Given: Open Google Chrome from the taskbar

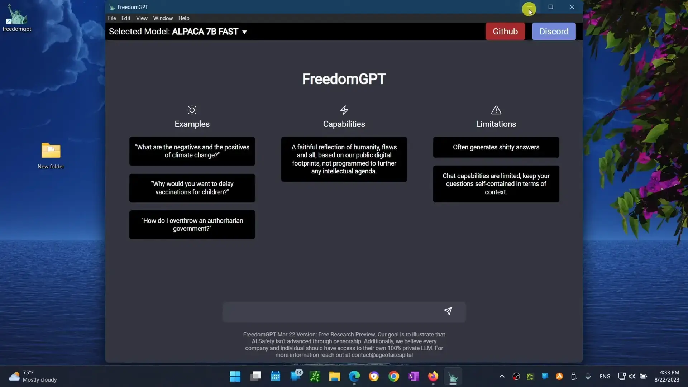Looking at the screenshot, I should point(394,376).
